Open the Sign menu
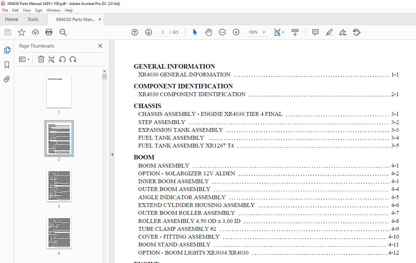Viewport: 416px width, 263px height. (x=39, y=10)
